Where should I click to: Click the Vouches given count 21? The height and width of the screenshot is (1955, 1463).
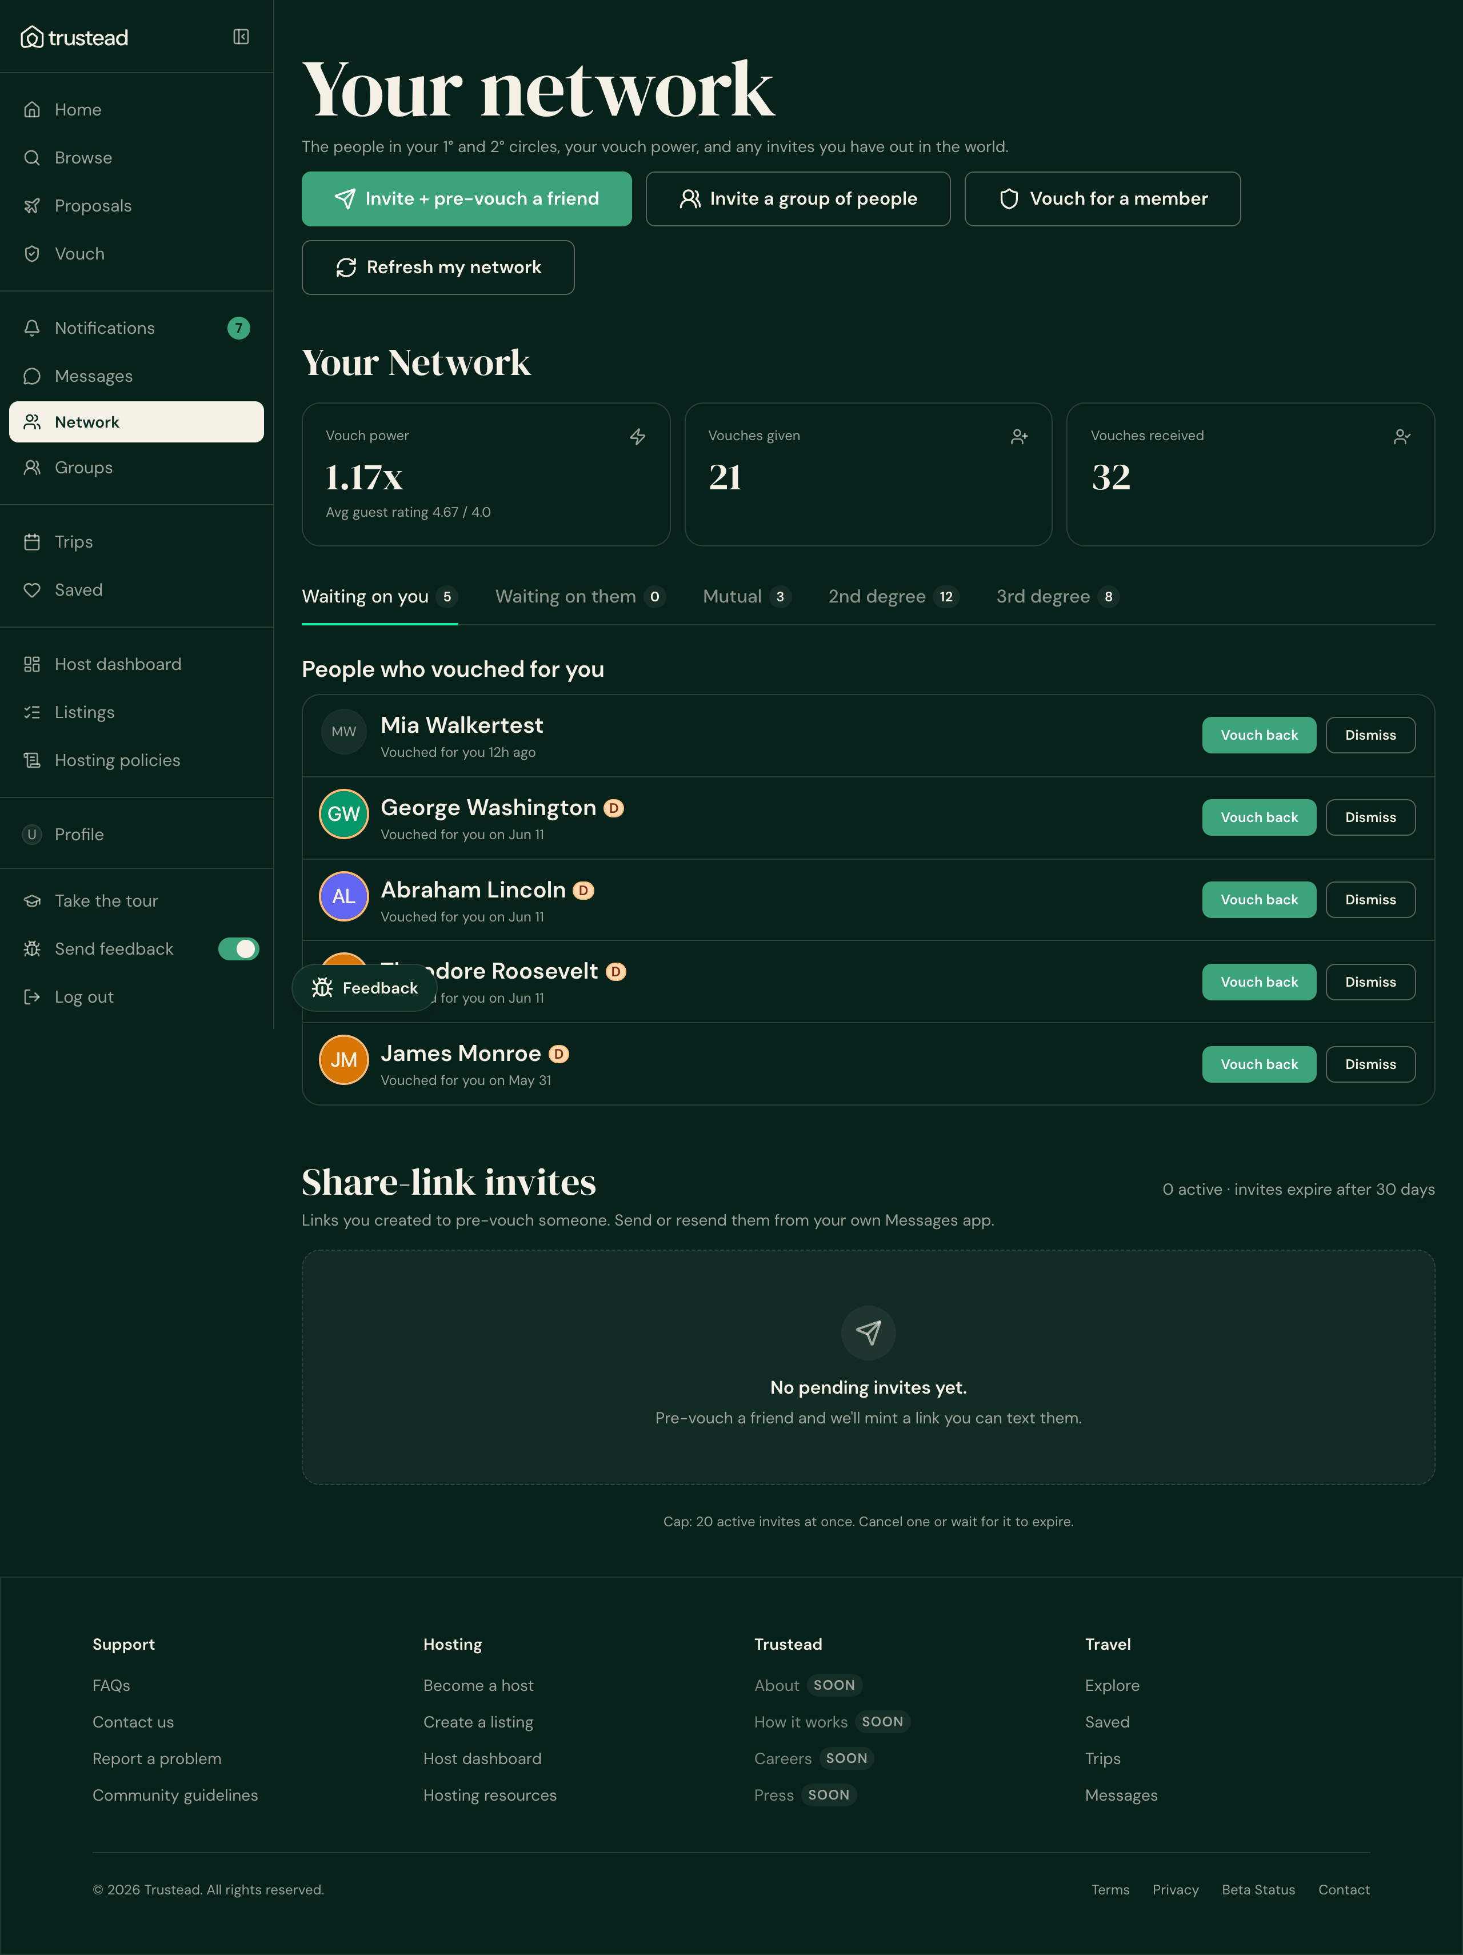pyautogui.click(x=725, y=477)
